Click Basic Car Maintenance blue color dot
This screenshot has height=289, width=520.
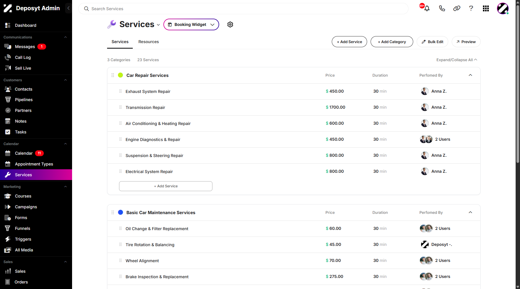[x=120, y=212]
